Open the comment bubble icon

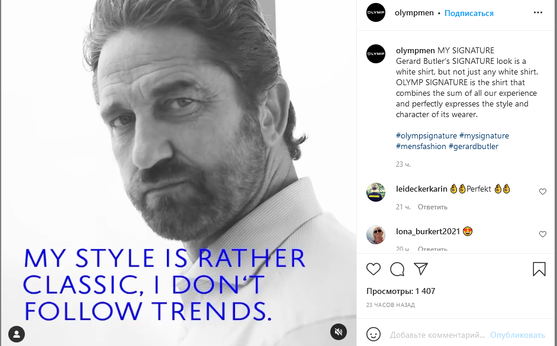(397, 270)
